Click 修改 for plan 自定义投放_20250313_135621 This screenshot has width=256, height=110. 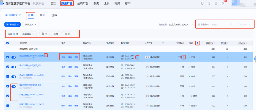(x=63, y=96)
